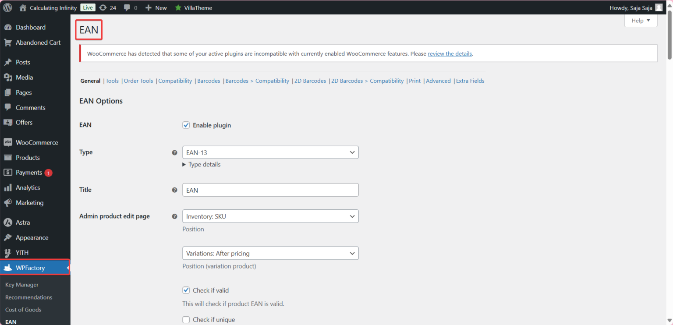Image resolution: width=673 pixels, height=325 pixels.
Task: Uncheck the Enable plugin checkbox
Action: click(x=186, y=125)
